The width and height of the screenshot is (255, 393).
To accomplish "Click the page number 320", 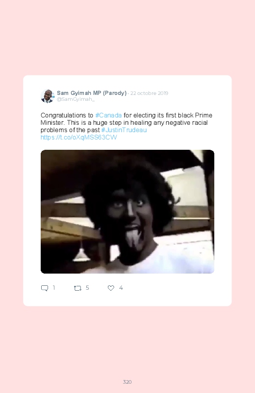I will pyautogui.click(x=127, y=382).
